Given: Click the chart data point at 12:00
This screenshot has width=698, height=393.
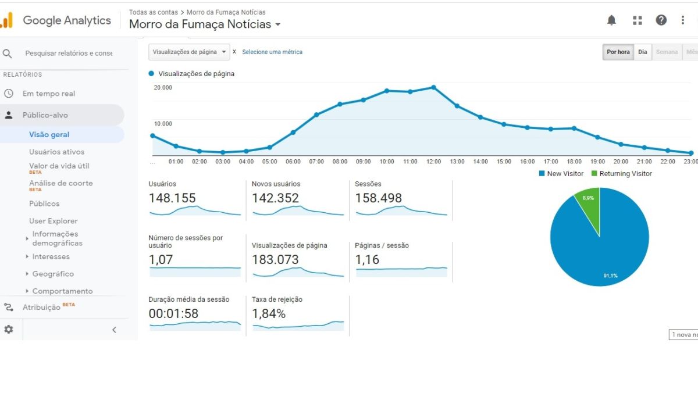Looking at the screenshot, I should coord(433,87).
